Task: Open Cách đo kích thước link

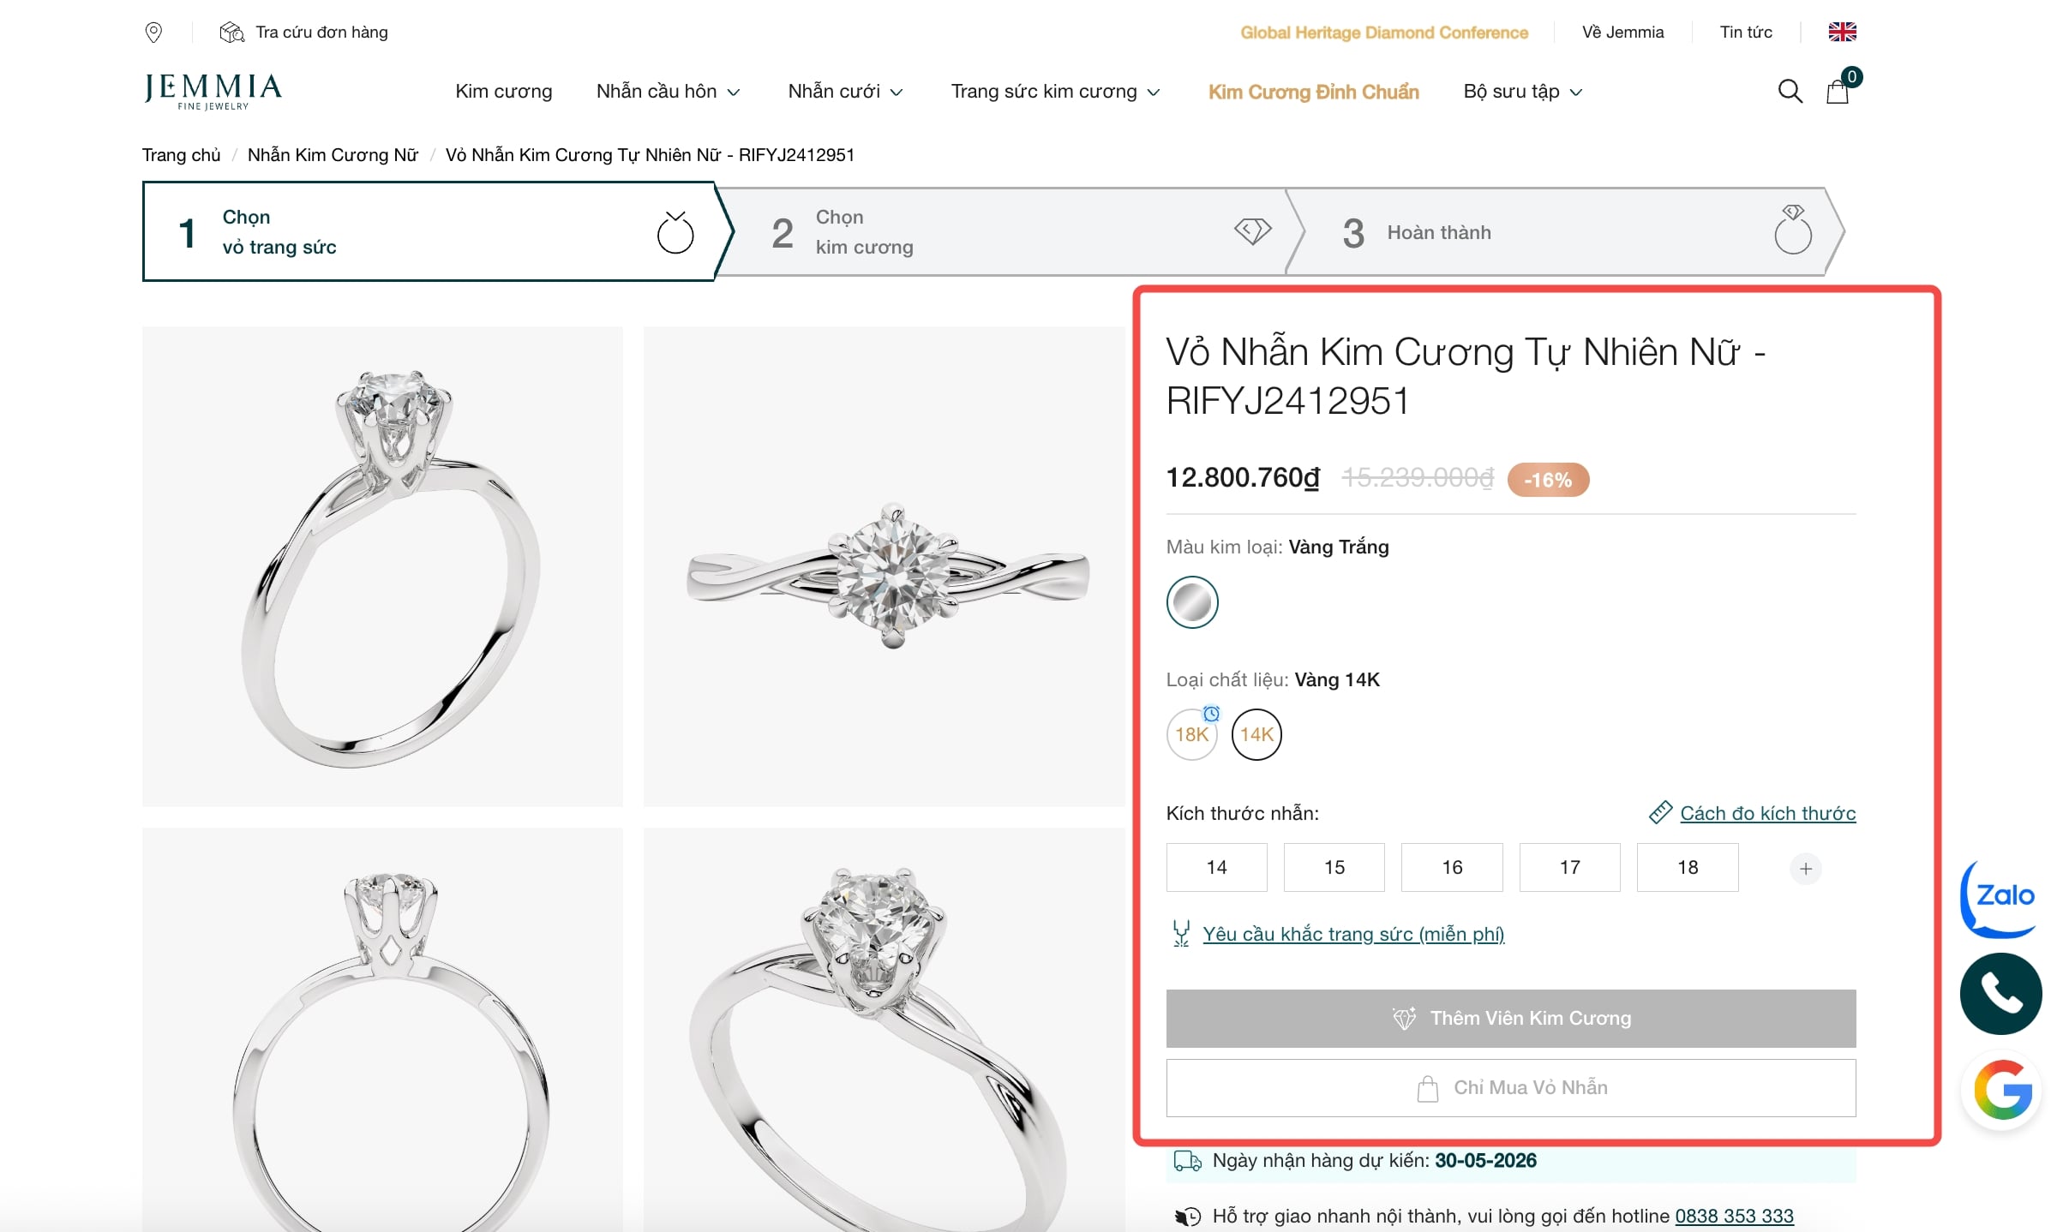Action: tap(1767, 813)
